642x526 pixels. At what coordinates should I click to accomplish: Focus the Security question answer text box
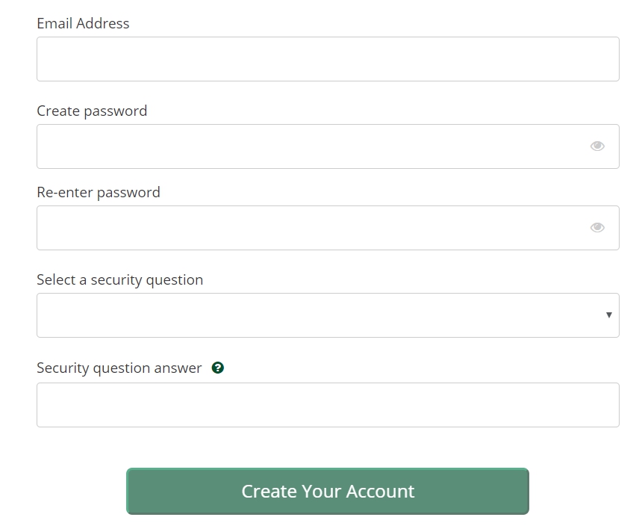pos(327,405)
